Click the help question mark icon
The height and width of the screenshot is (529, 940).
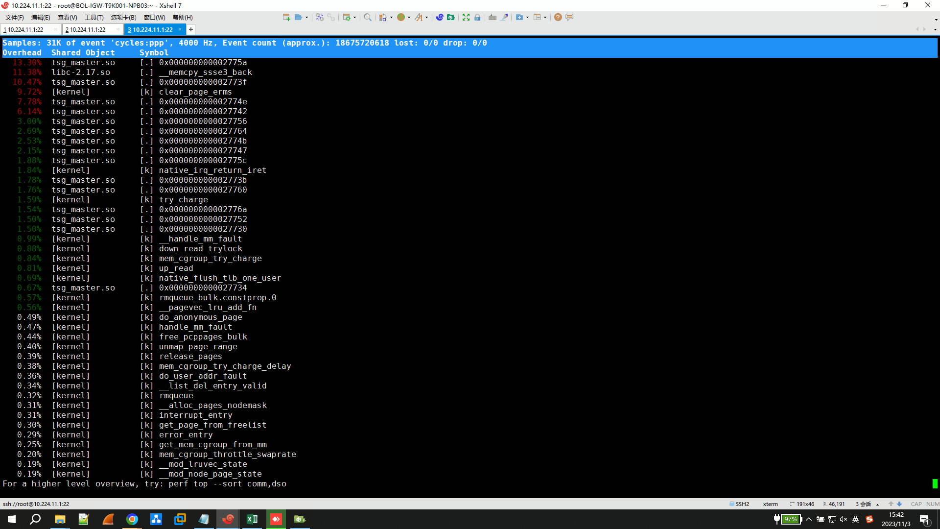coord(558,17)
